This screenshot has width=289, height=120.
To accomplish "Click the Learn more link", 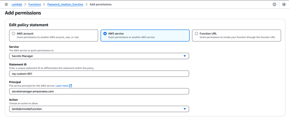I will tap(62, 86).
